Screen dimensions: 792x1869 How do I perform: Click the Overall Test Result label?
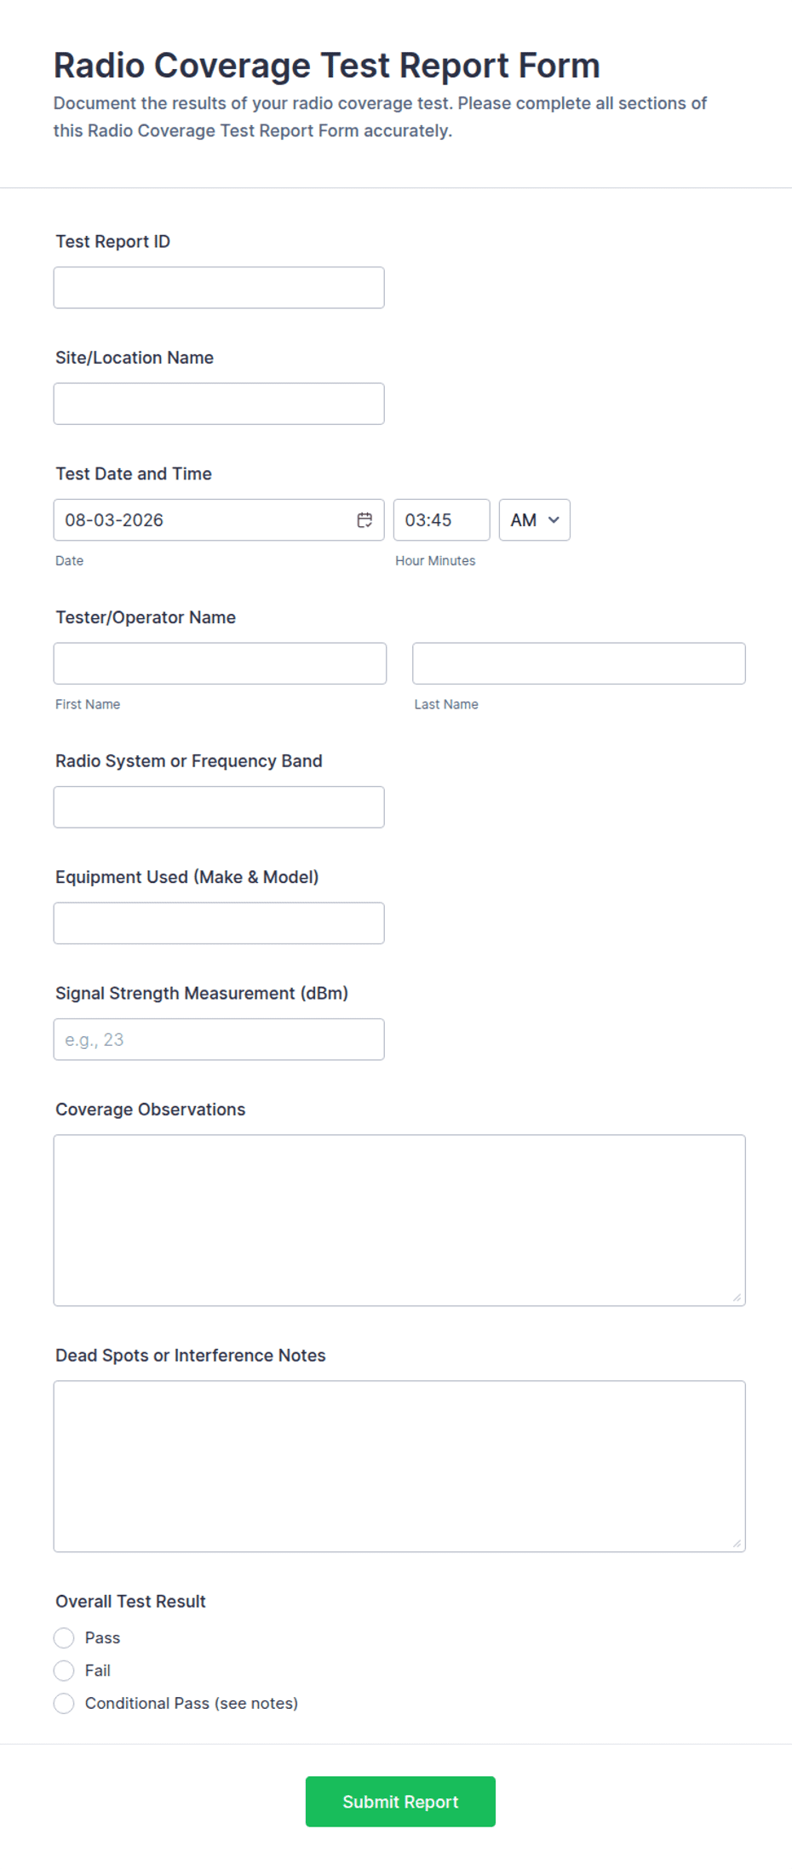[131, 1601]
